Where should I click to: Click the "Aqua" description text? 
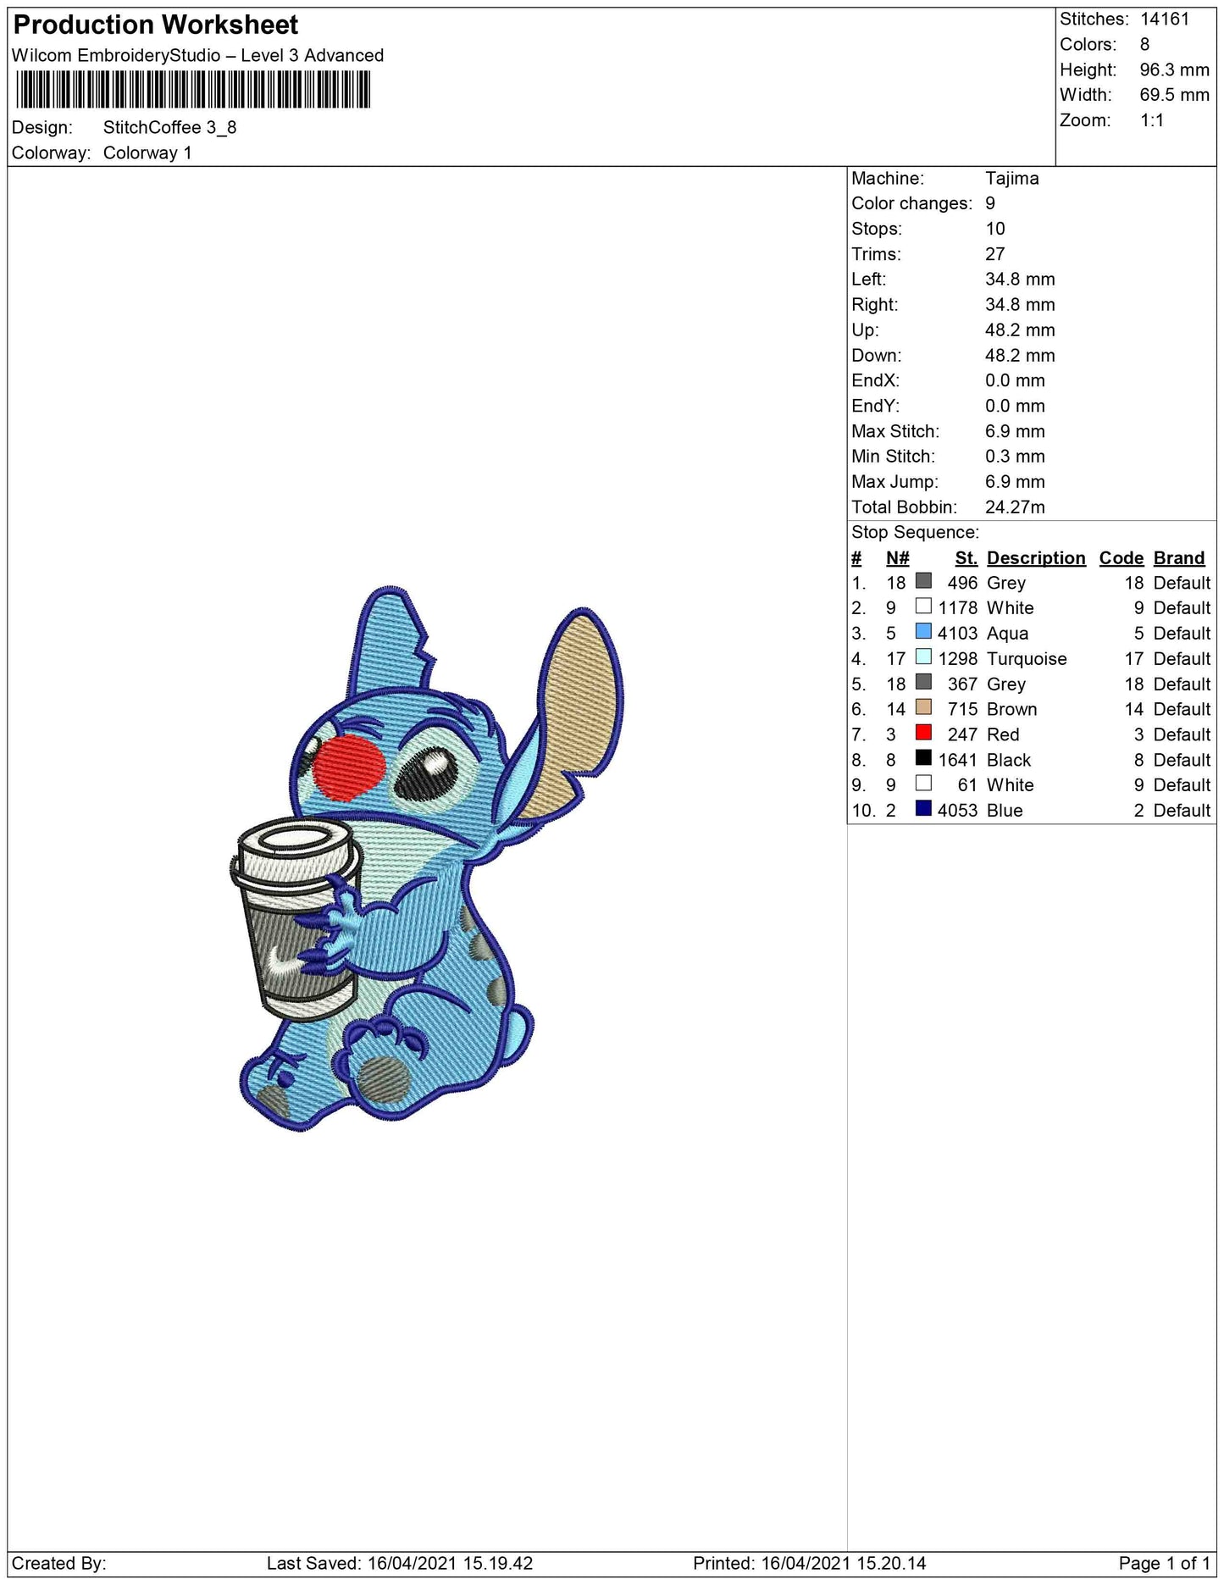click(1007, 634)
